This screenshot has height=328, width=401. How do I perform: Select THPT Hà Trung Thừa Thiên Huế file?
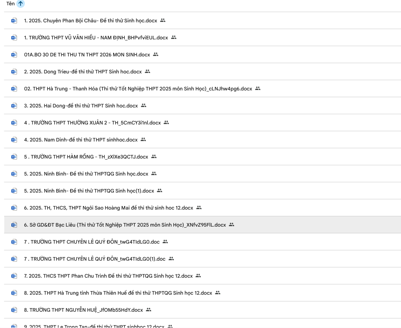pos(202,293)
